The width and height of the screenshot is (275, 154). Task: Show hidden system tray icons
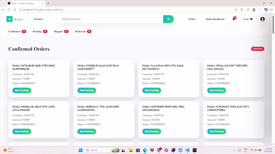point(234,150)
